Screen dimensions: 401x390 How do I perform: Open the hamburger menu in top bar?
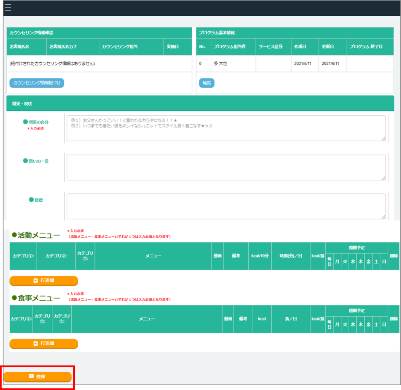click(x=8, y=8)
